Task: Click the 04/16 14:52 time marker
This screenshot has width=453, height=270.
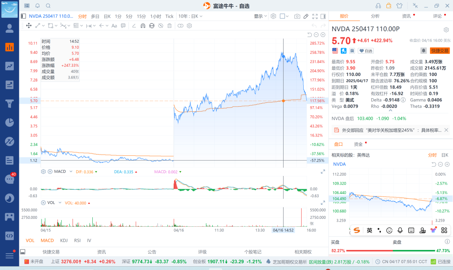Action: (283, 230)
